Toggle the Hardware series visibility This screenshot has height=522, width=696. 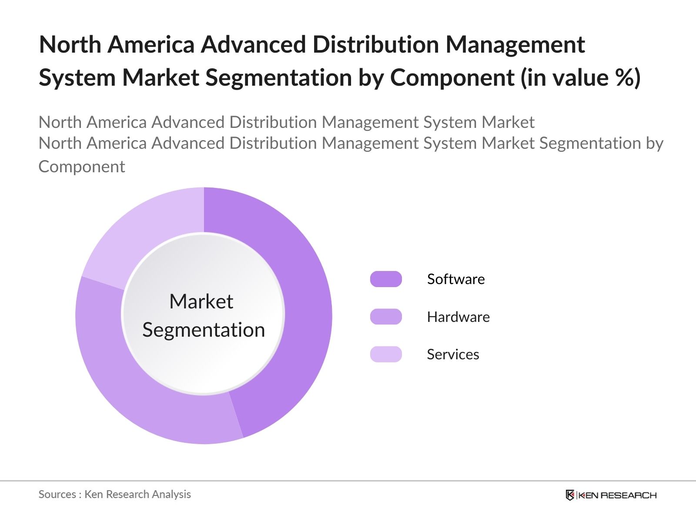[x=458, y=317]
